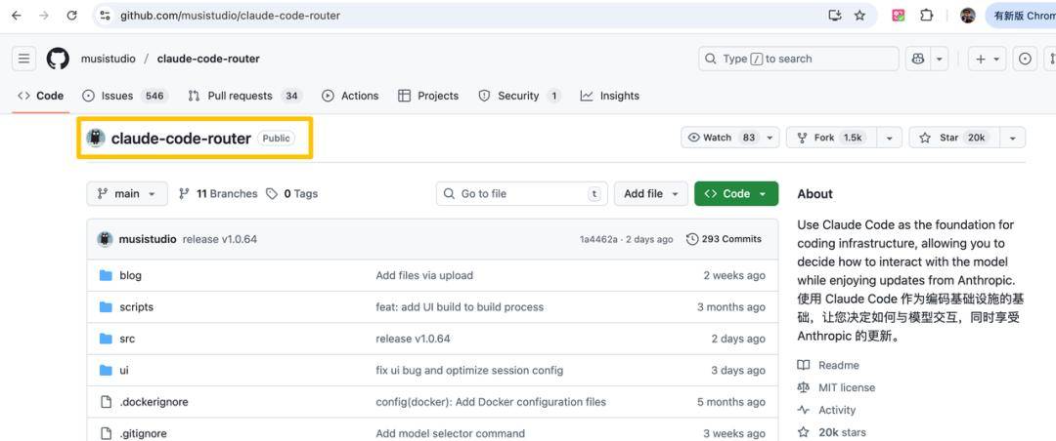Switch to the Issues tab
The width and height of the screenshot is (1056, 441).
pos(116,96)
